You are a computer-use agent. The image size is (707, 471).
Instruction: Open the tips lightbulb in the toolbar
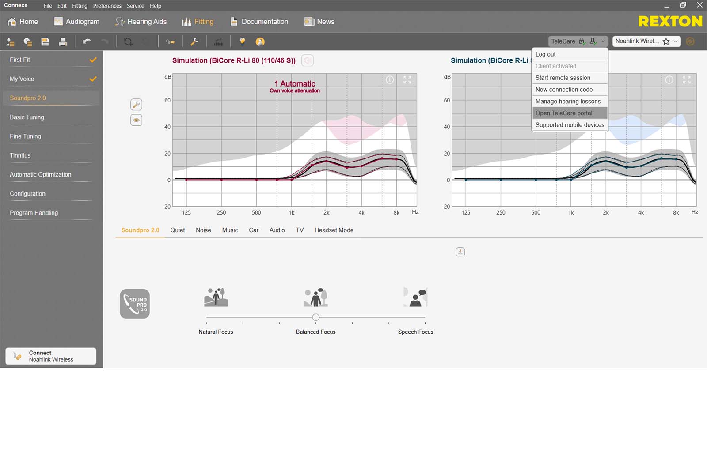(242, 41)
